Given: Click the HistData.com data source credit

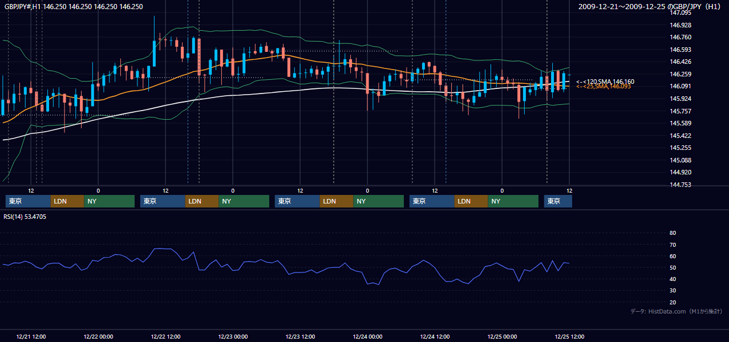Looking at the screenshot, I should coord(677,311).
